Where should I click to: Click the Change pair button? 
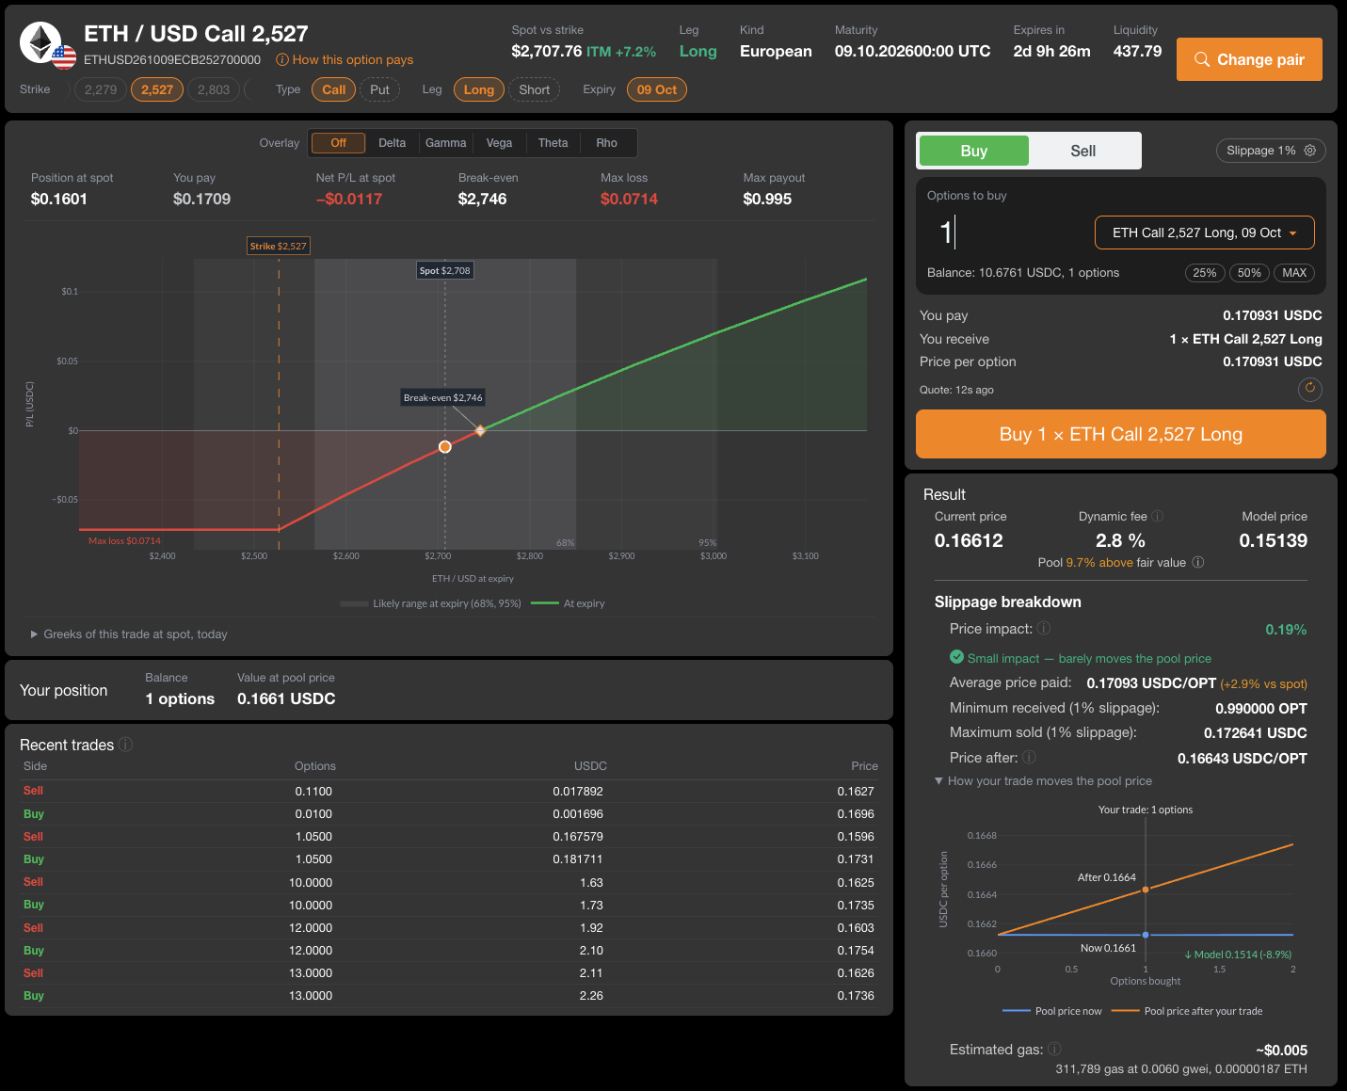1249,59
